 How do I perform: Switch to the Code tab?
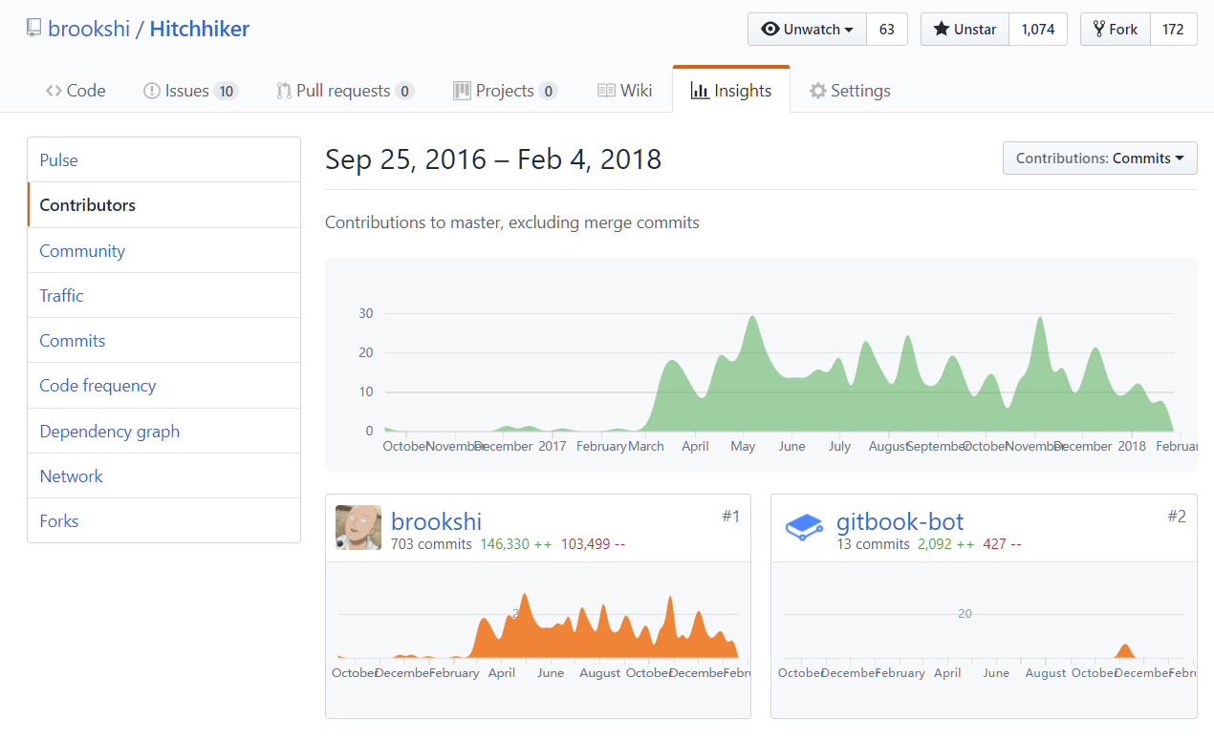[76, 91]
